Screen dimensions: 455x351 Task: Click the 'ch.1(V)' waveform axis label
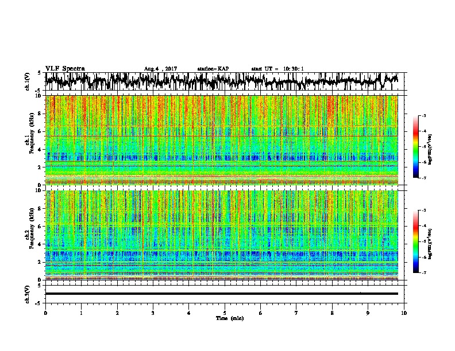point(27,81)
